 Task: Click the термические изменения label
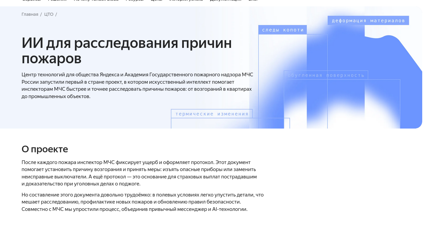(212, 114)
